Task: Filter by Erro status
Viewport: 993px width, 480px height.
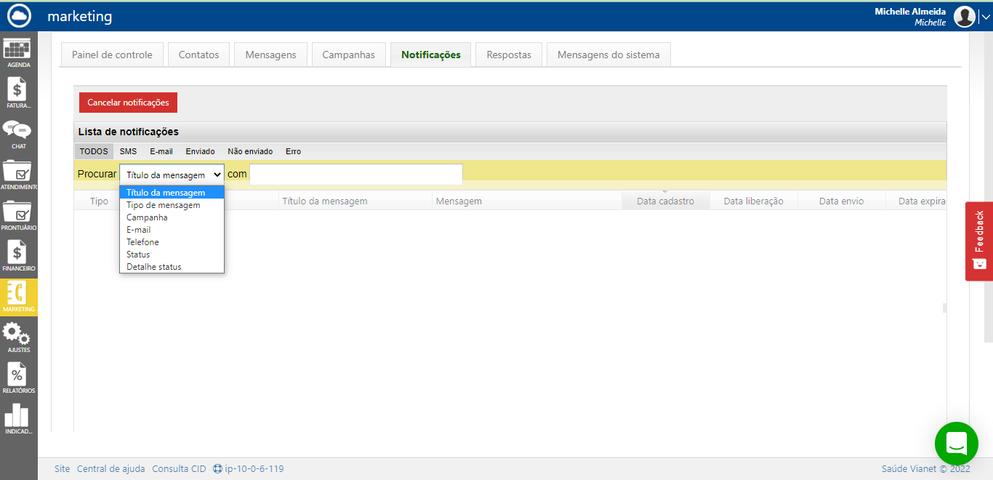Action: click(293, 151)
